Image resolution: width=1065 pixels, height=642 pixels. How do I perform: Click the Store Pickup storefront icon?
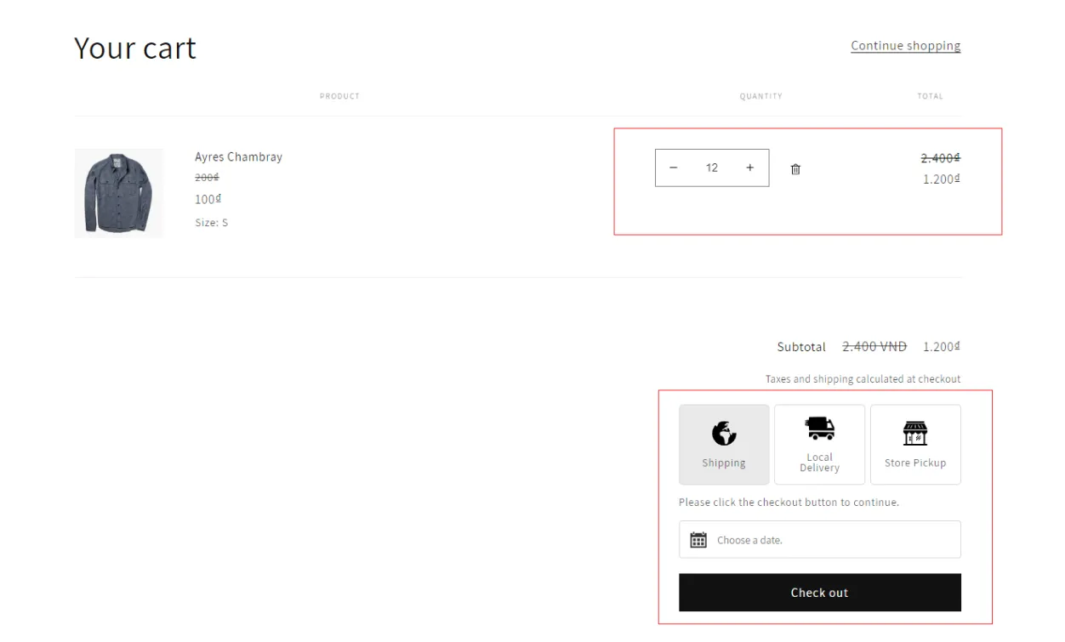(915, 434)
